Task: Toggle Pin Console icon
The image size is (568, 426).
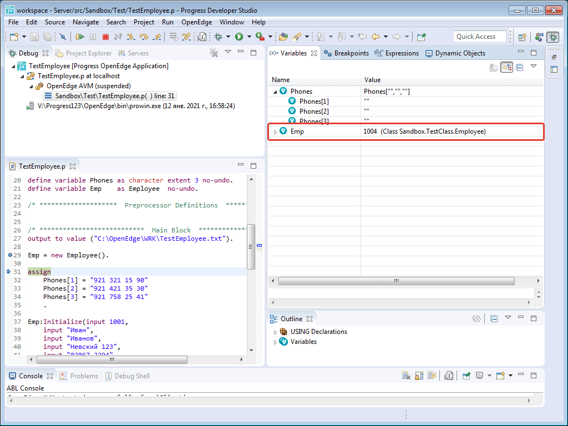Action: 466,376
